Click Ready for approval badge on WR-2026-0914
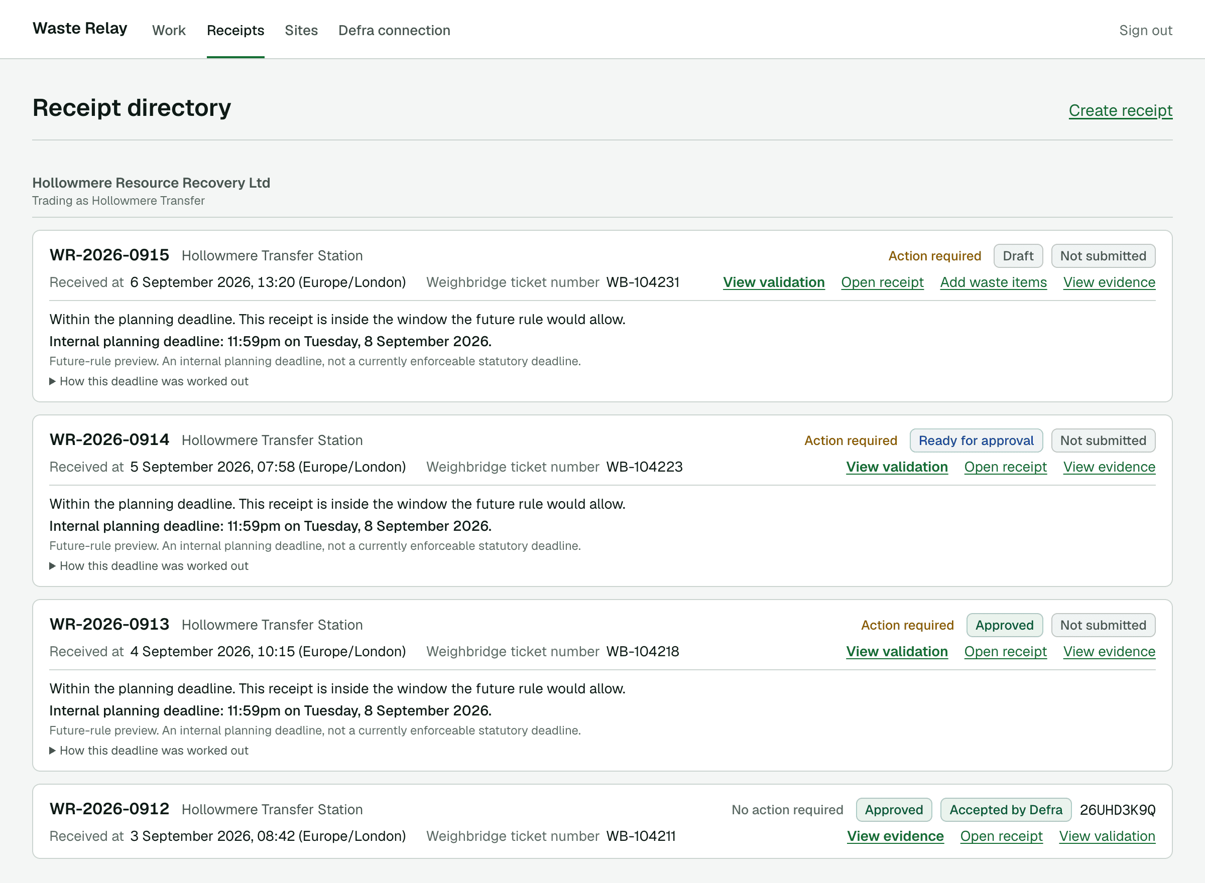Screen dimensions: 1205x883 coord(976,440)
